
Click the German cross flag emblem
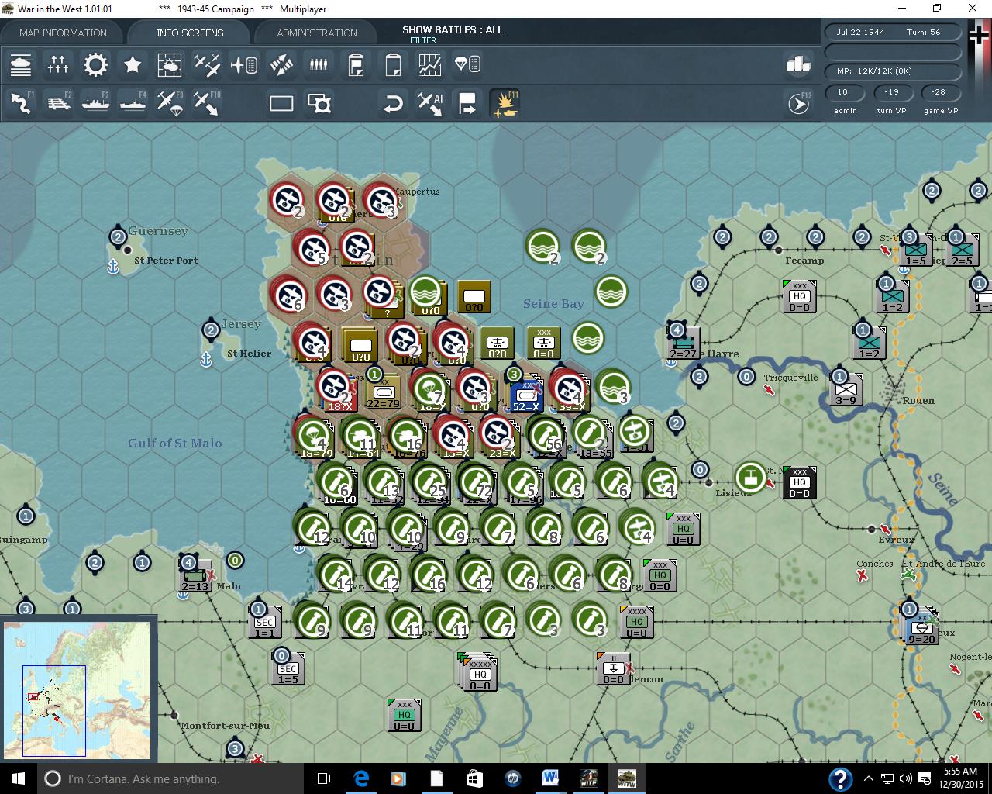pyautogui.click(x=980, y=35)
